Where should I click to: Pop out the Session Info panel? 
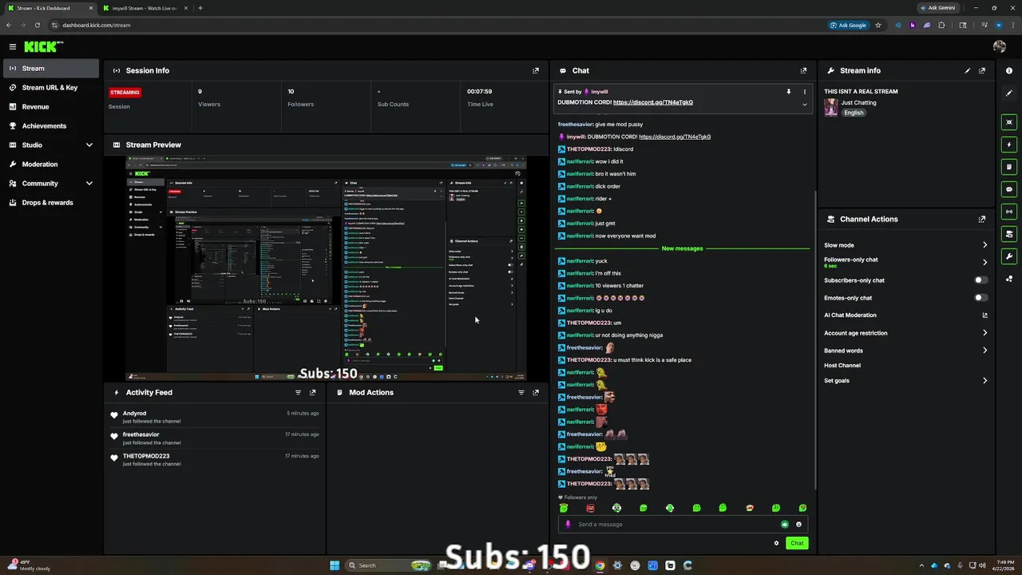pyautogui.click(x=536, y=70)
